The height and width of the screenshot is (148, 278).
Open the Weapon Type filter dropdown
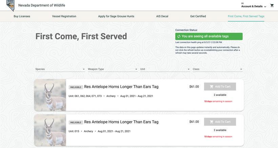coord(113,69)
